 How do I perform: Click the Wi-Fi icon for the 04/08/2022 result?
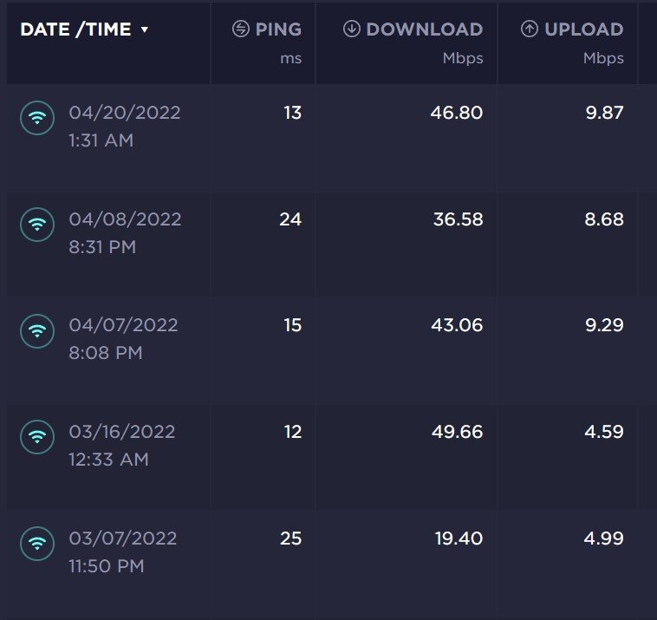point(37,225)
